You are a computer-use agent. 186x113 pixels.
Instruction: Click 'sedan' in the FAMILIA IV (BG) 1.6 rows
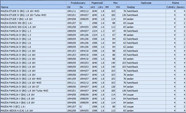coord(130,47)
